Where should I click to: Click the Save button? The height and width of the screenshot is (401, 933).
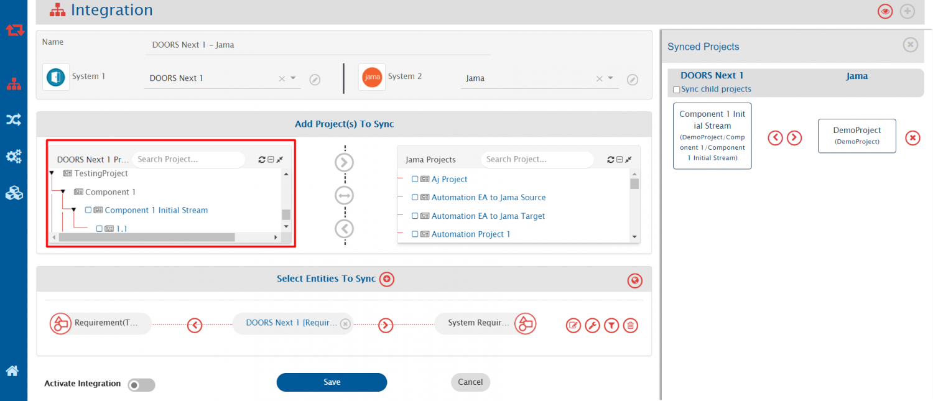pyautogui.click(x=332, y=382)
